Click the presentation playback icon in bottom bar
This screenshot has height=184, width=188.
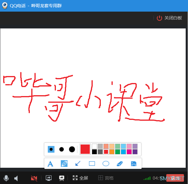click(x=61, y=178)
